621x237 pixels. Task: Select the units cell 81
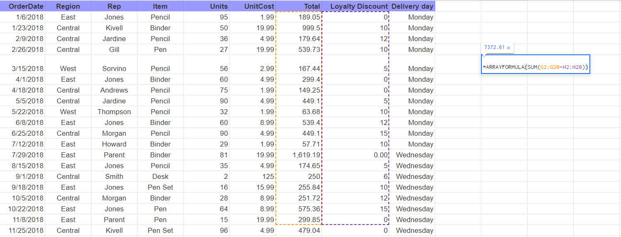(x=206, y=155)
